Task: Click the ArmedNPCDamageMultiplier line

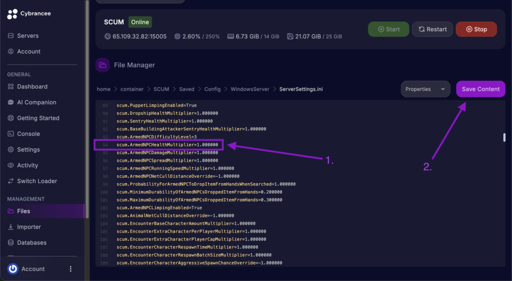Action: [x=167, y=153]
